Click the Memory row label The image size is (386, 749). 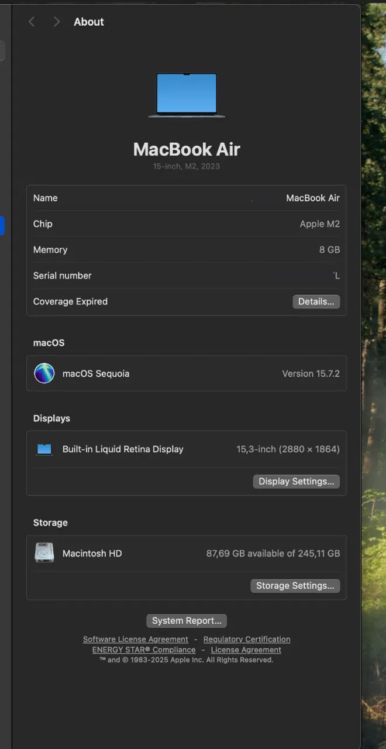[x=50, y=250]
